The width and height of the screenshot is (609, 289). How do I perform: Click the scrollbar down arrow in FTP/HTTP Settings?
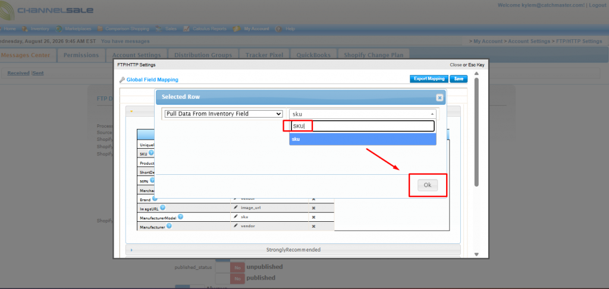coord(476,255)
